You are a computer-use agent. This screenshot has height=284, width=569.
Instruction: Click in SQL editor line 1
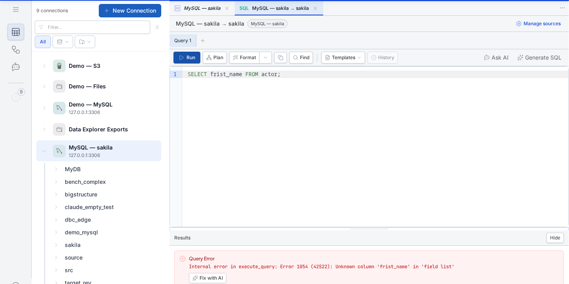click(x=375, y=74)
